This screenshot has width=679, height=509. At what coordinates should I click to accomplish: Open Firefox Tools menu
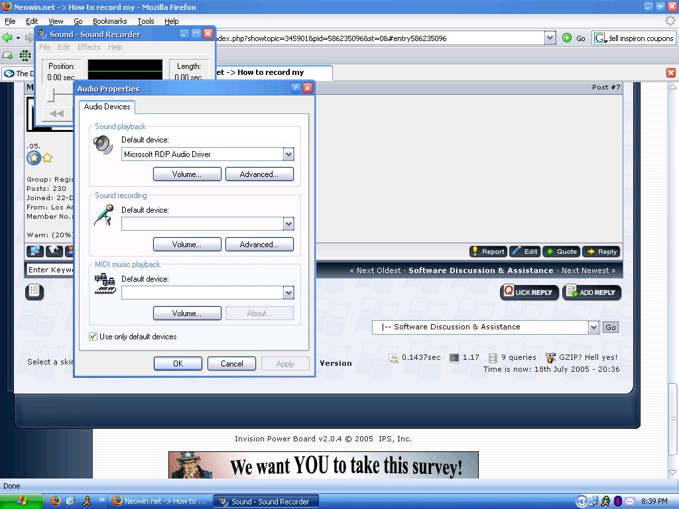point(145,21)
